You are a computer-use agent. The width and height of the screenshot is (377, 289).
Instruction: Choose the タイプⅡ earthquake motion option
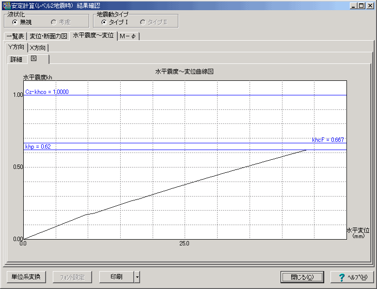143,22
